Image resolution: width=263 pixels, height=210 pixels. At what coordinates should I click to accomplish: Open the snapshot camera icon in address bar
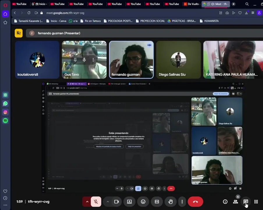tap(227, 13)
